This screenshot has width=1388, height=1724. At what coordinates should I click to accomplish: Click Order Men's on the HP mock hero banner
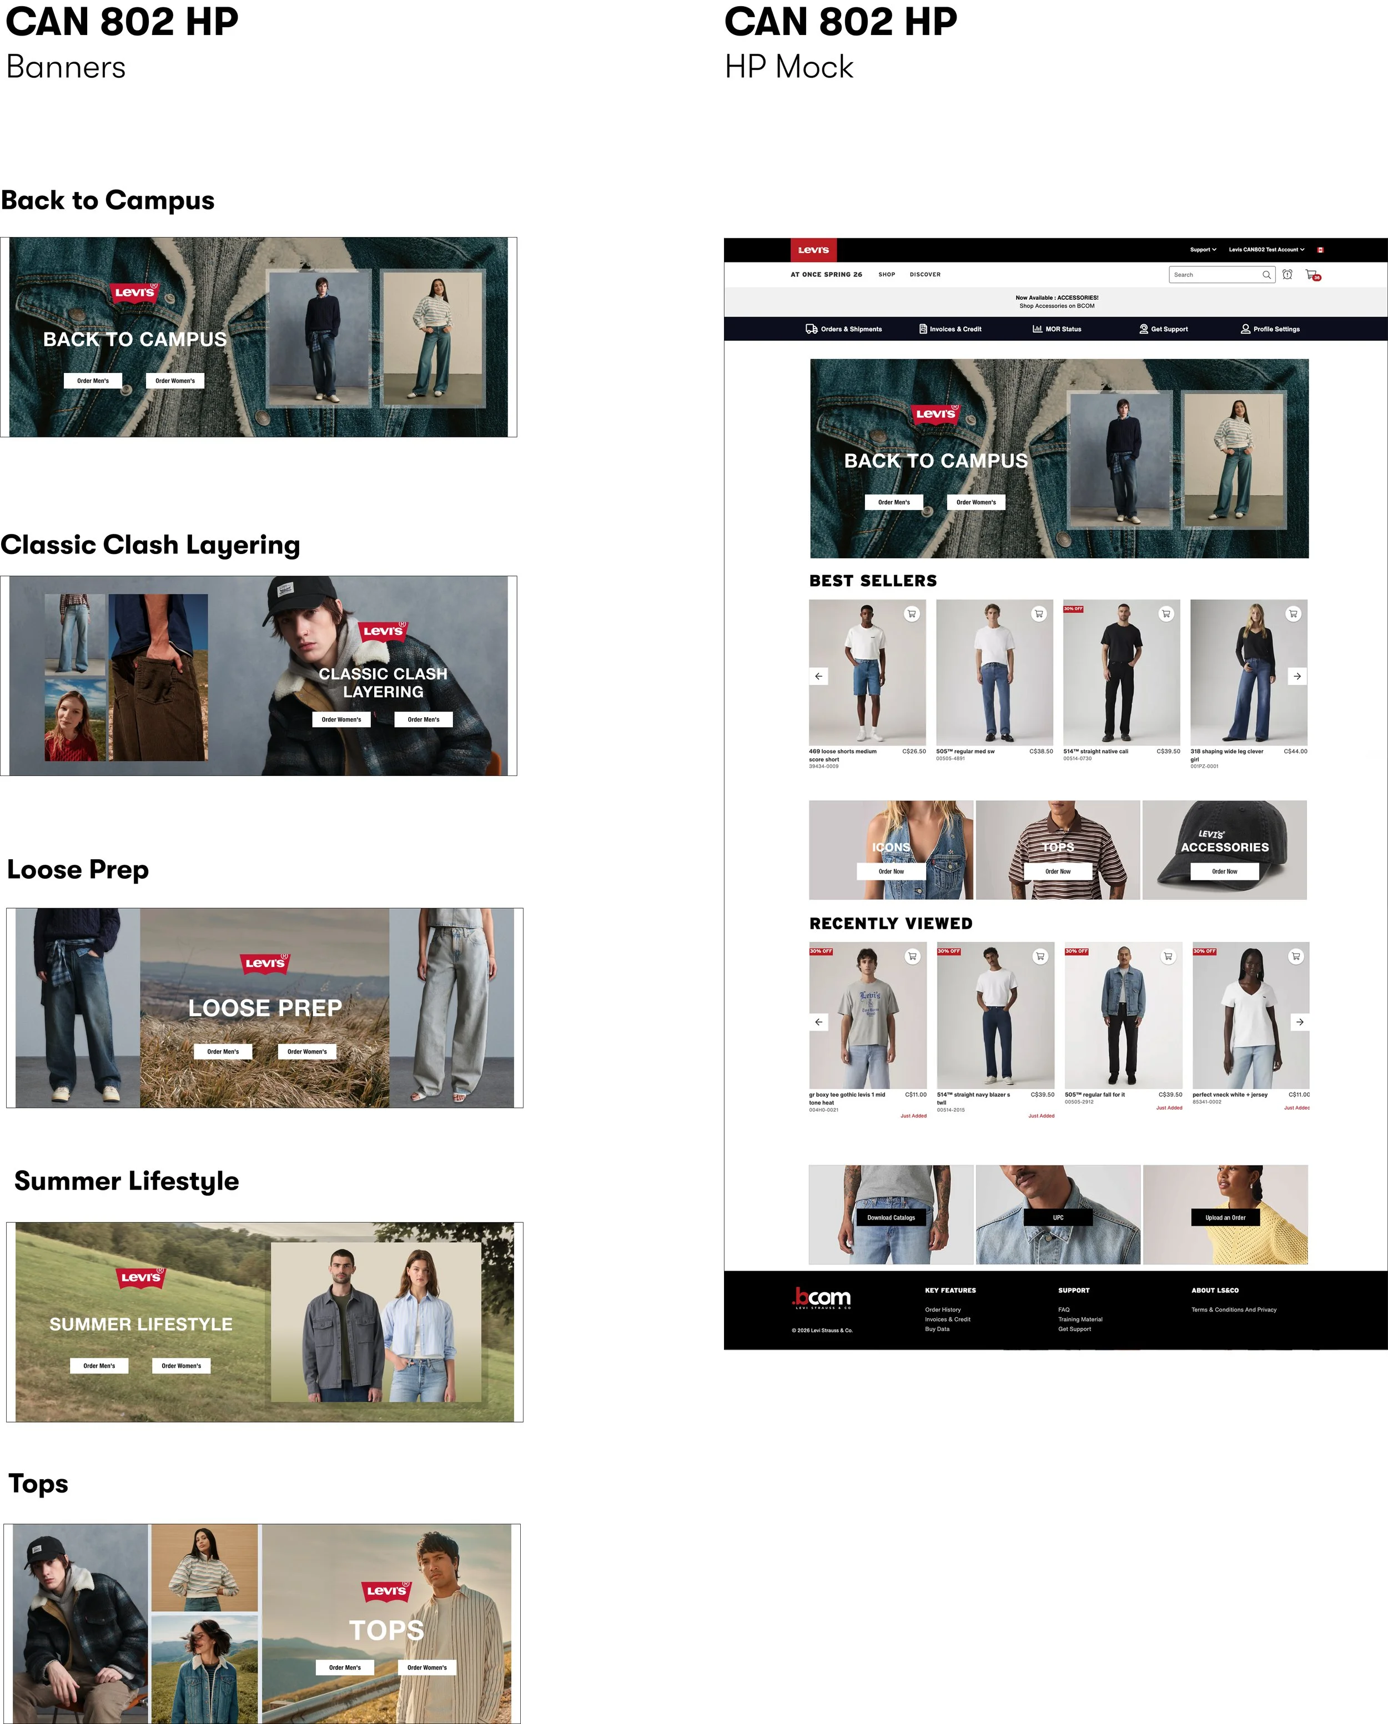point(894,502)
